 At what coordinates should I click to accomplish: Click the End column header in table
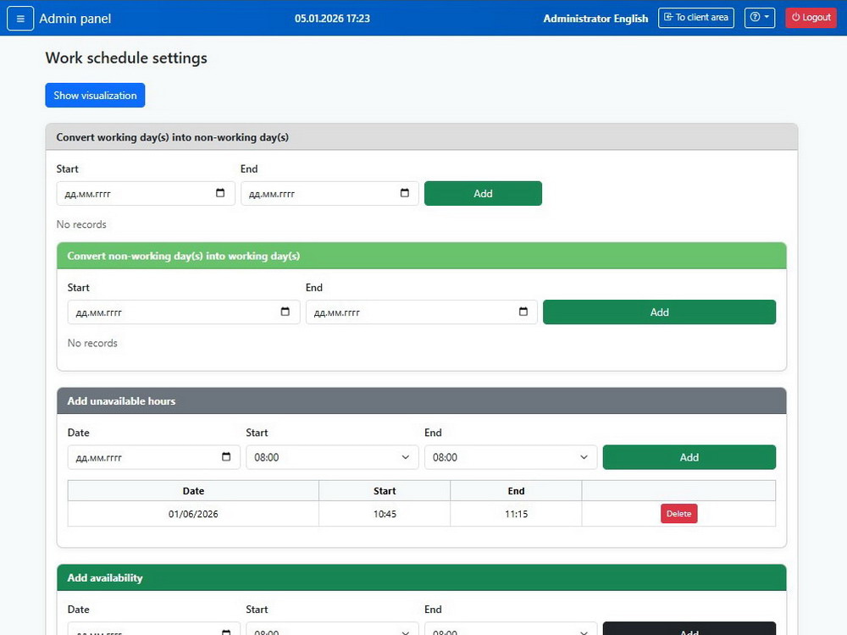[516, 491]
